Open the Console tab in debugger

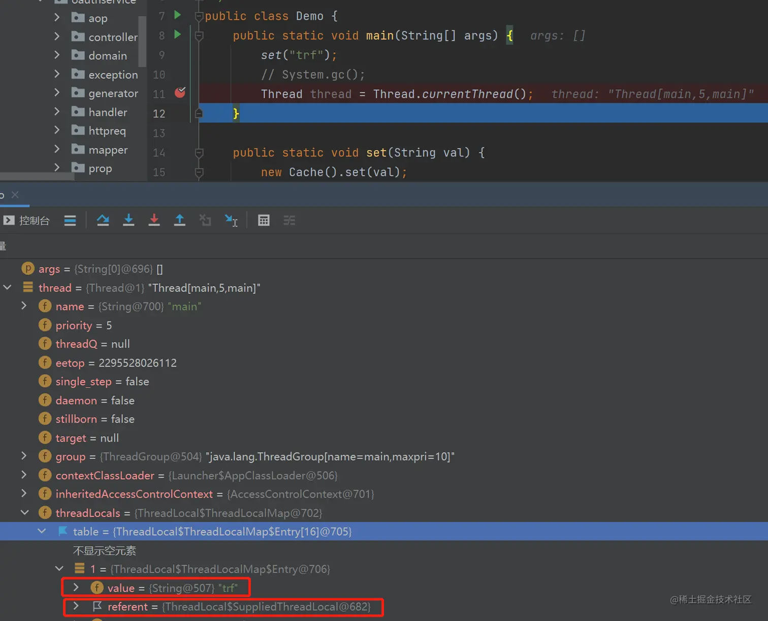pyautogui.click(x=26, y=220)
